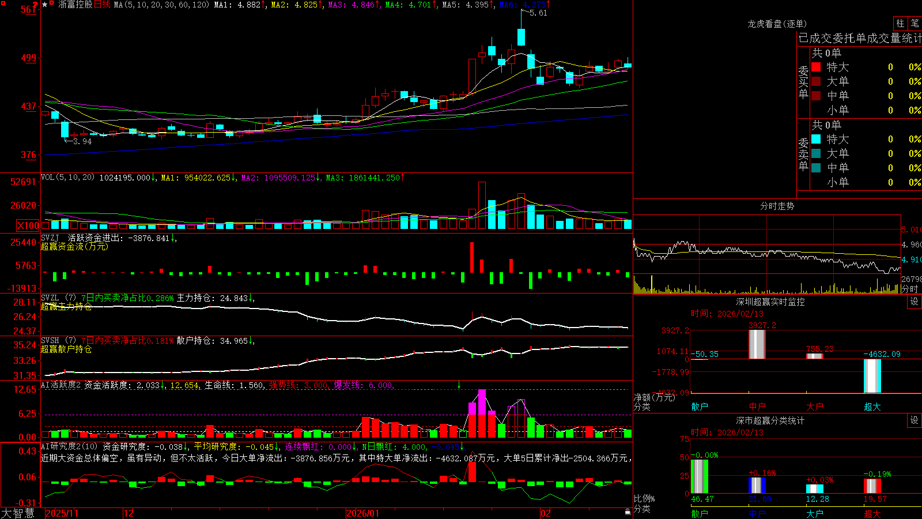
Task: Click the dark red 大单 swatch under 委买单
Action: click(816, 81)
